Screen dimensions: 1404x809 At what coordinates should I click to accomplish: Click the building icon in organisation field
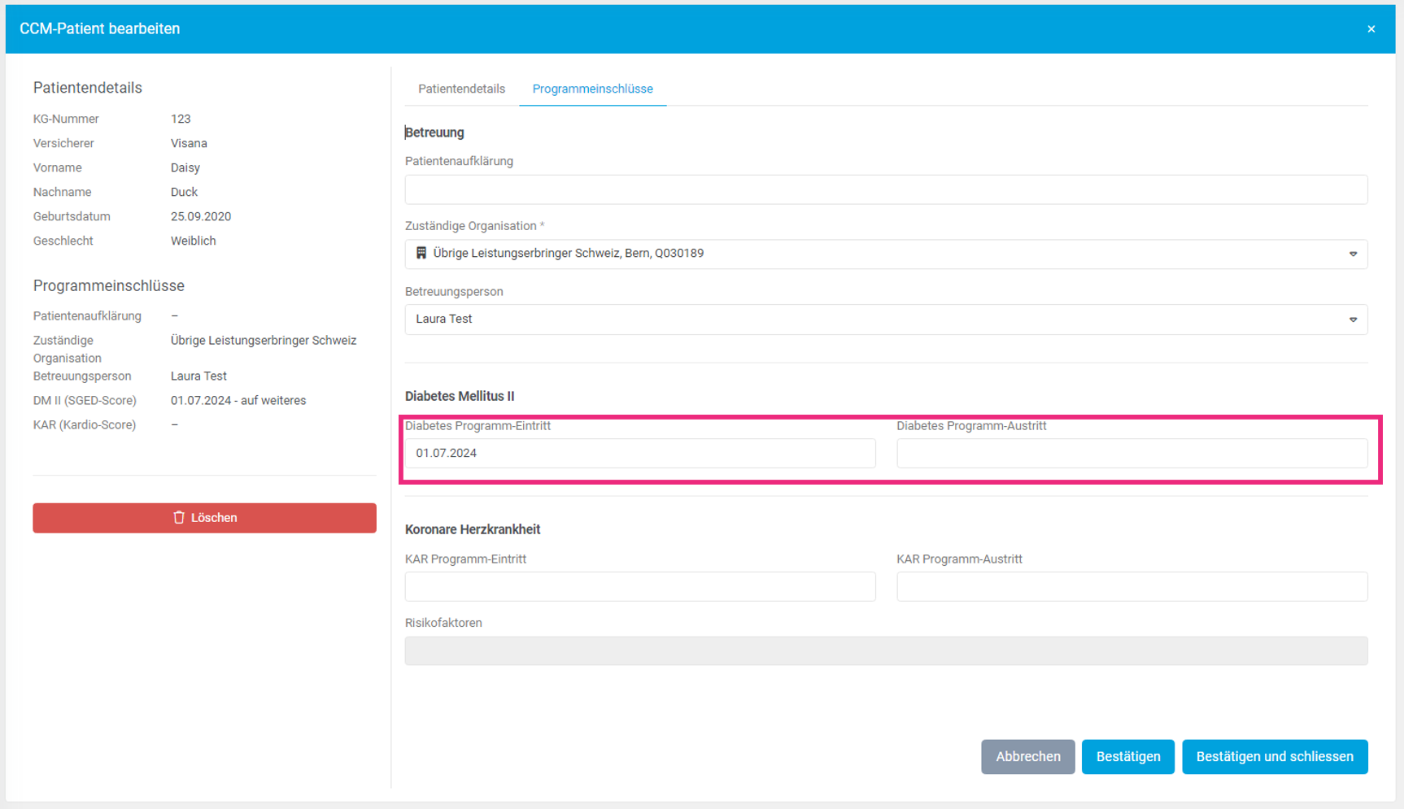(421, 254)
